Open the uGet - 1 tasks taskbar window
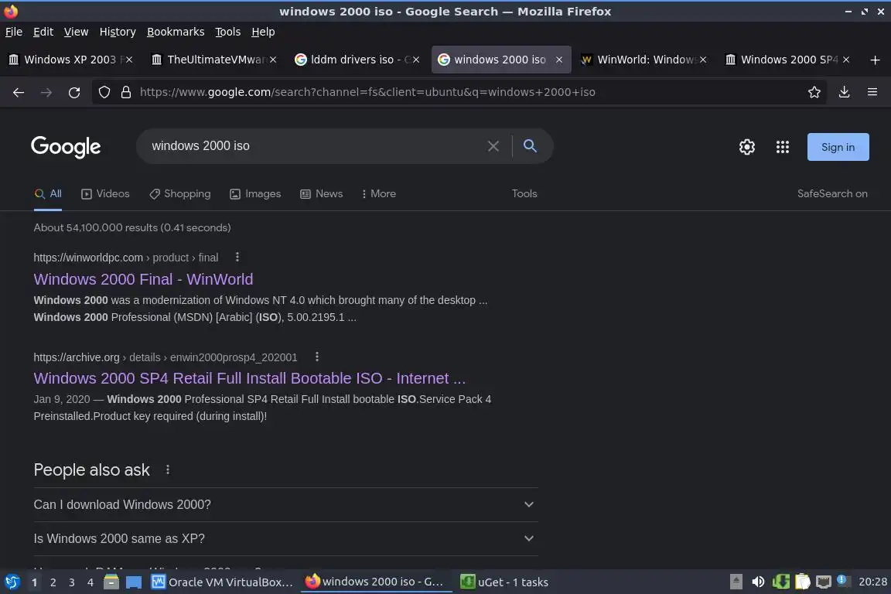891x594 pixels. tap(504, 582)
